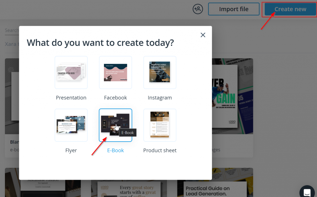
Task: Select the Presentation template option
Action: (71, 72)
